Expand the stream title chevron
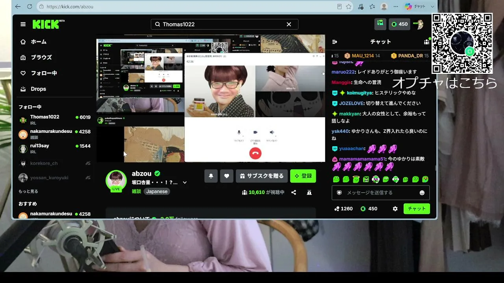The width and height of the screenshot is (504, 283). point(185,182)
